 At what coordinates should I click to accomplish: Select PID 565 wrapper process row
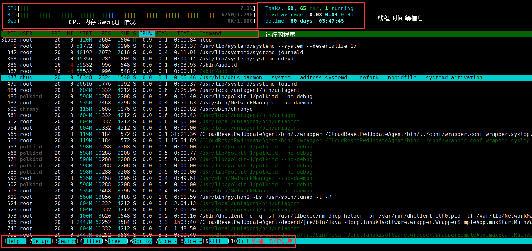[266, 134]
